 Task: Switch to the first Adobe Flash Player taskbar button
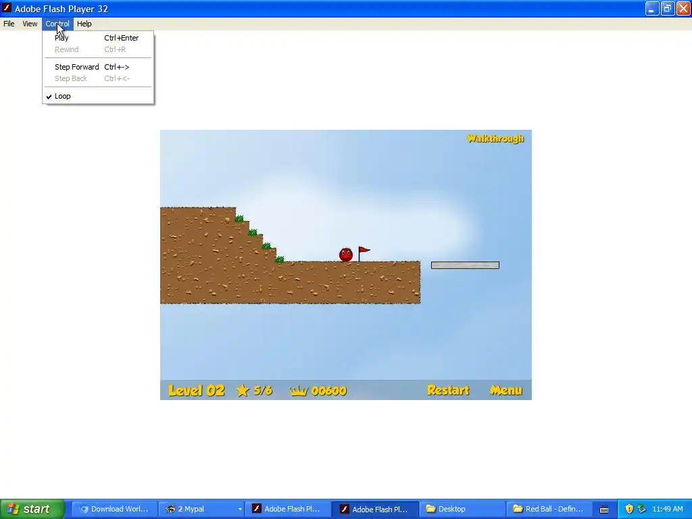(x=288, y=509)
